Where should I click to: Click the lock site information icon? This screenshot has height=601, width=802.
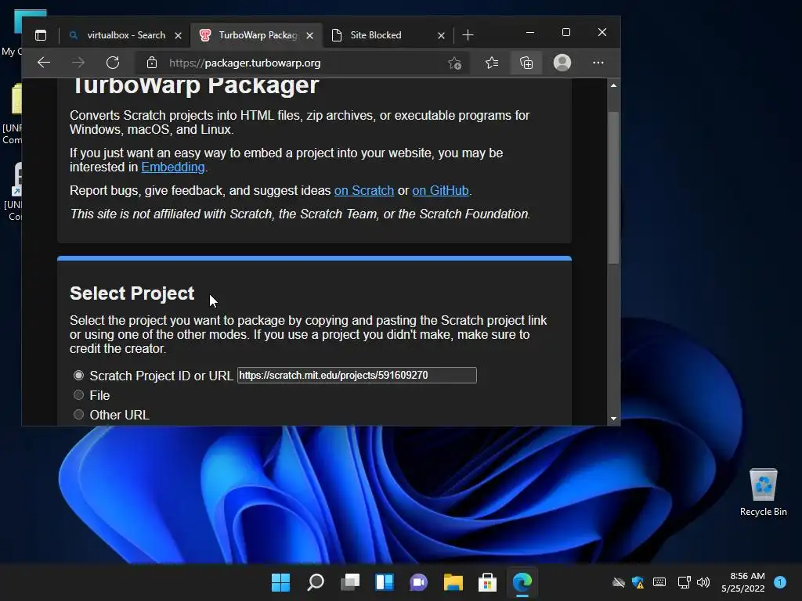(152, 63)
